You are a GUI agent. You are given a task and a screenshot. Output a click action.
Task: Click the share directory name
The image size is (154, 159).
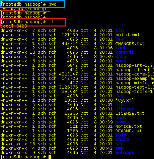point(122,140)
